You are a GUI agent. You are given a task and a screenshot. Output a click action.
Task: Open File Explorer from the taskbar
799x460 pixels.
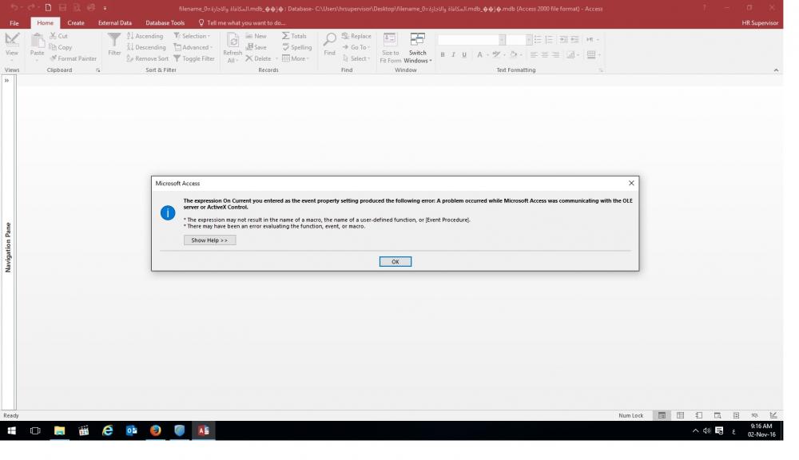pyautogui.click(x=60, y=431)
